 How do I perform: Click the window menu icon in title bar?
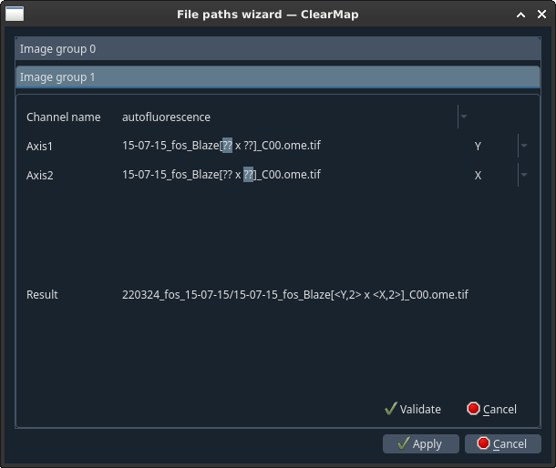(15, 15)
